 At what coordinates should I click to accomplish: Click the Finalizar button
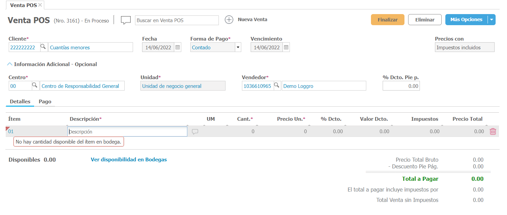[387, 20]
